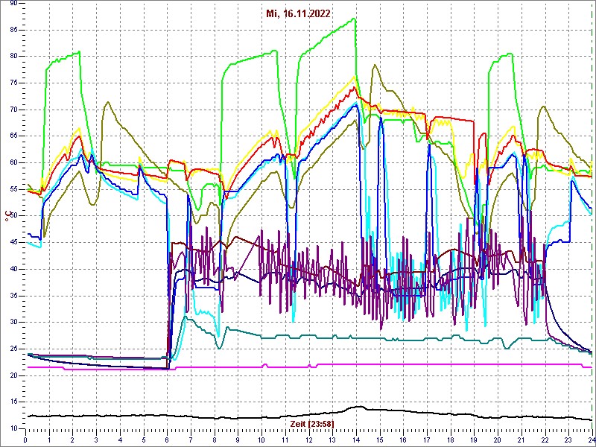Click the y-axis value 30

[x=13, y=323]
